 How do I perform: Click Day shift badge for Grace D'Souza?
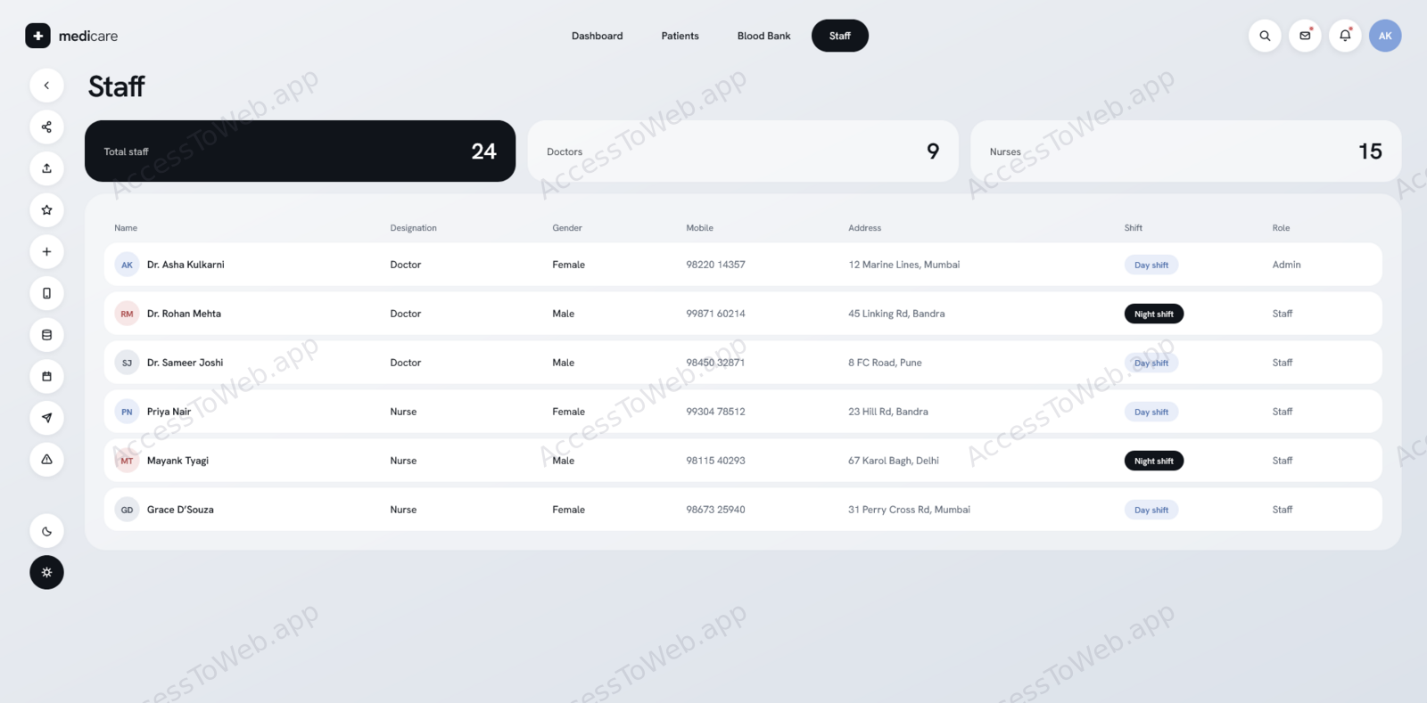pyautogui.click(x=1151, y=510)
